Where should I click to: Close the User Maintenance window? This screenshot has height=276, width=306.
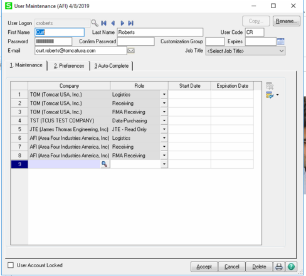coord(293,6)
